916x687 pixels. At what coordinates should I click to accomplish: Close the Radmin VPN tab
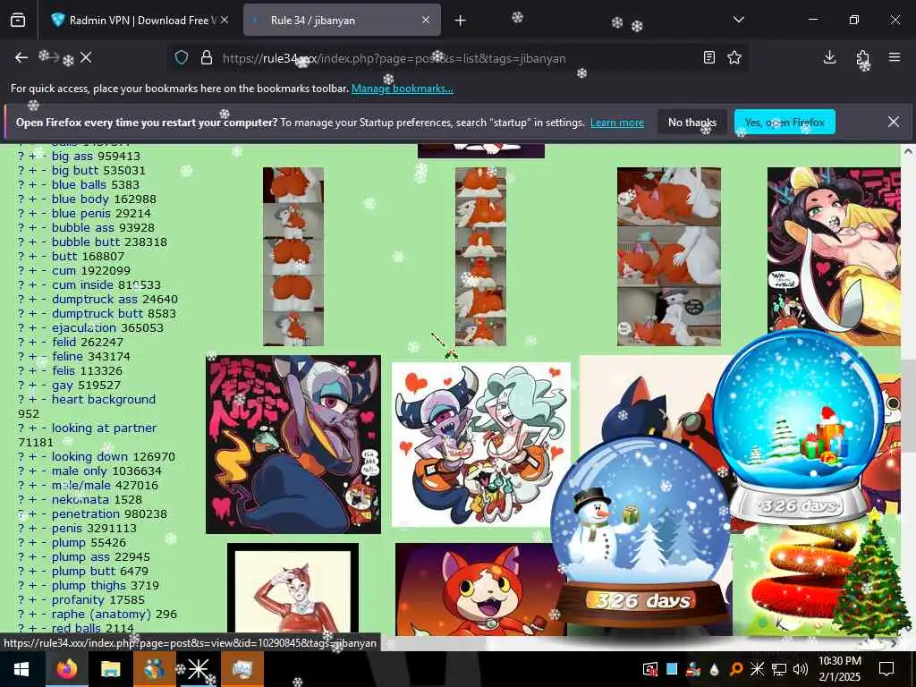(225, 20)
